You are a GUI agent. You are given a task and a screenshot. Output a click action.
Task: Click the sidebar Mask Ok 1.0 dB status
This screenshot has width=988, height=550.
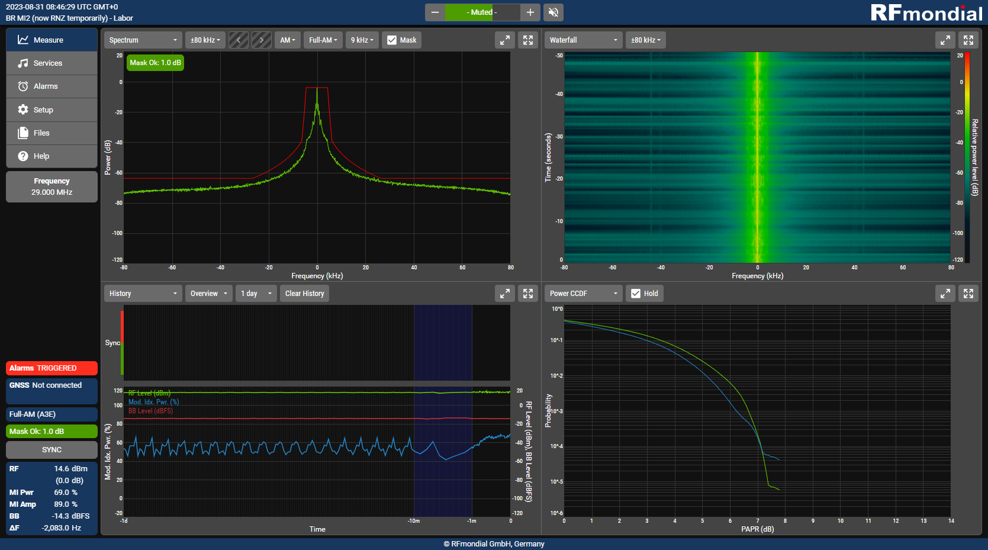(52, 432)
